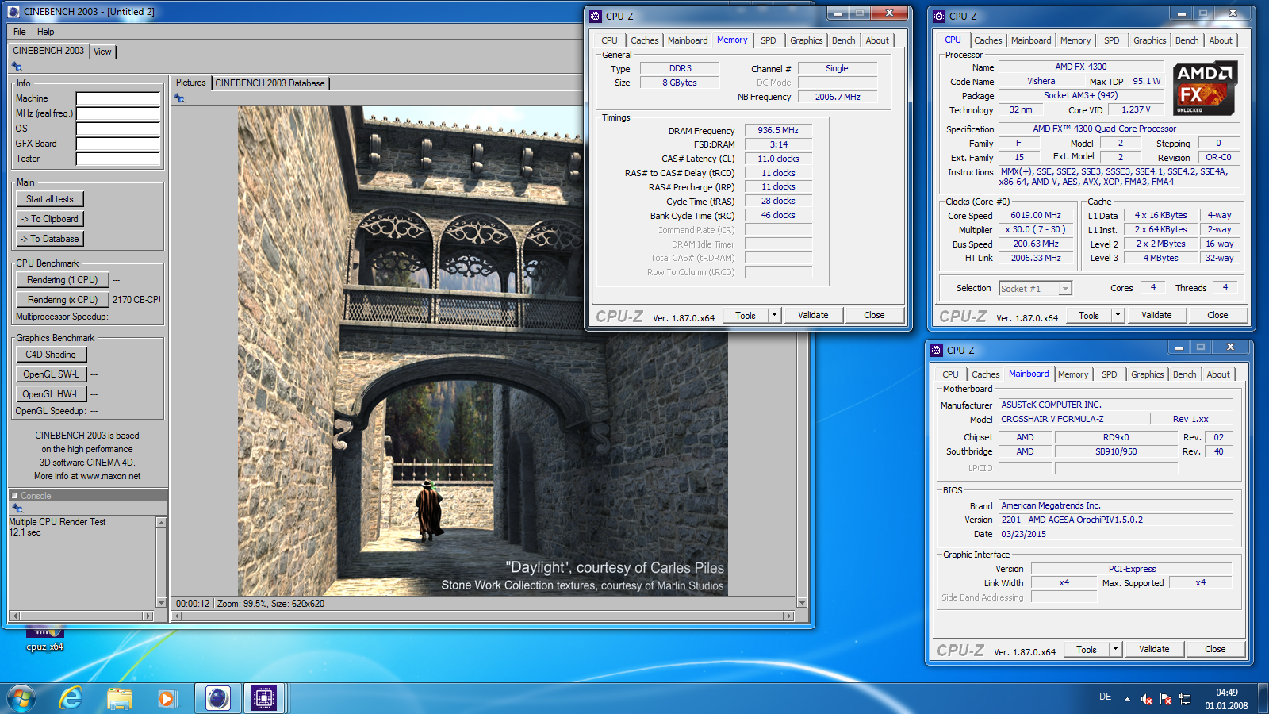Switch to CPU-Z via its taskbar icon
Viewport: 1269px width, 714px height.
pos(263,698)
